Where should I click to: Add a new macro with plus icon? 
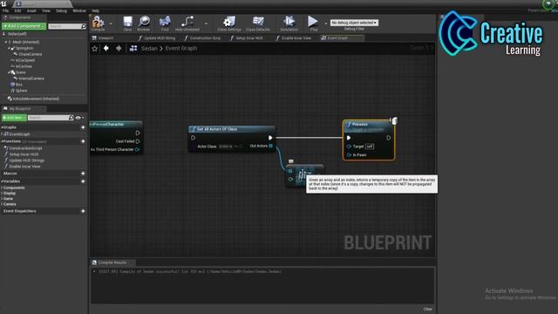click(x=83, y=174)
